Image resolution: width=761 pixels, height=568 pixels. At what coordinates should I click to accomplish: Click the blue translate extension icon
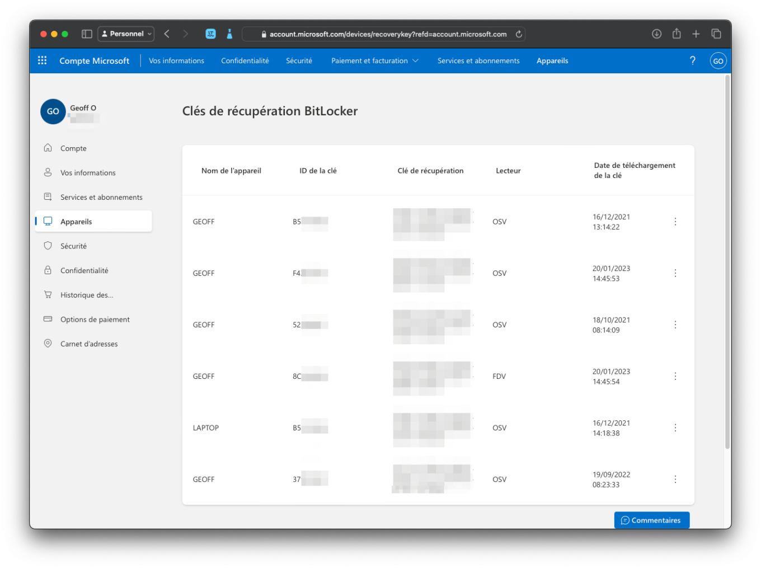(210, 34)
